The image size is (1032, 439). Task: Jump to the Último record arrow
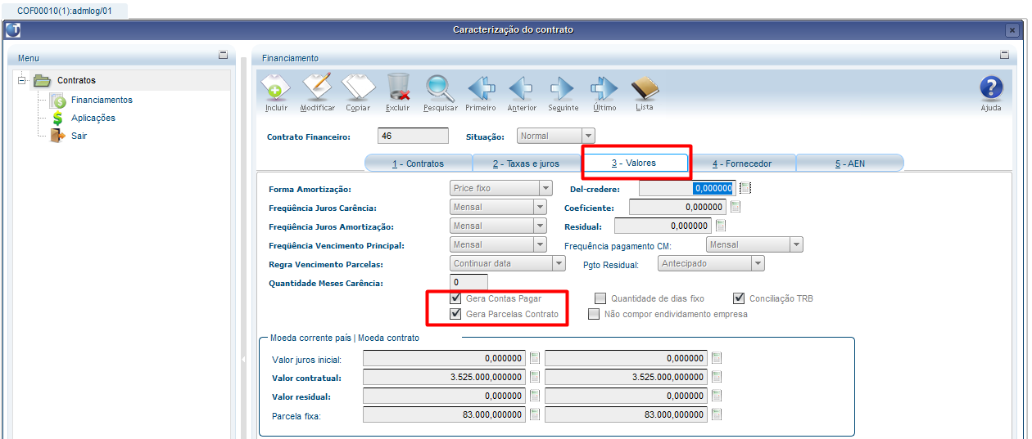(x=604, y=88)
